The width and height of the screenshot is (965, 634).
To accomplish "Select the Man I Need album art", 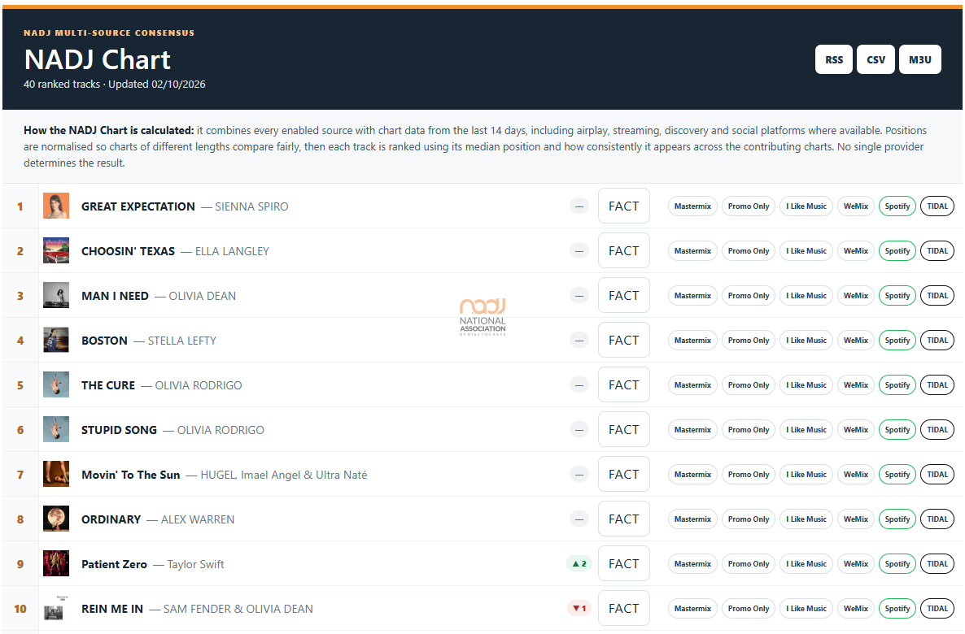I will coord(56,296).
